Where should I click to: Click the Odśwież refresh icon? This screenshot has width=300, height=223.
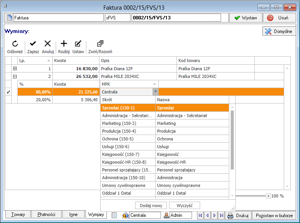(x=15, y=44)
